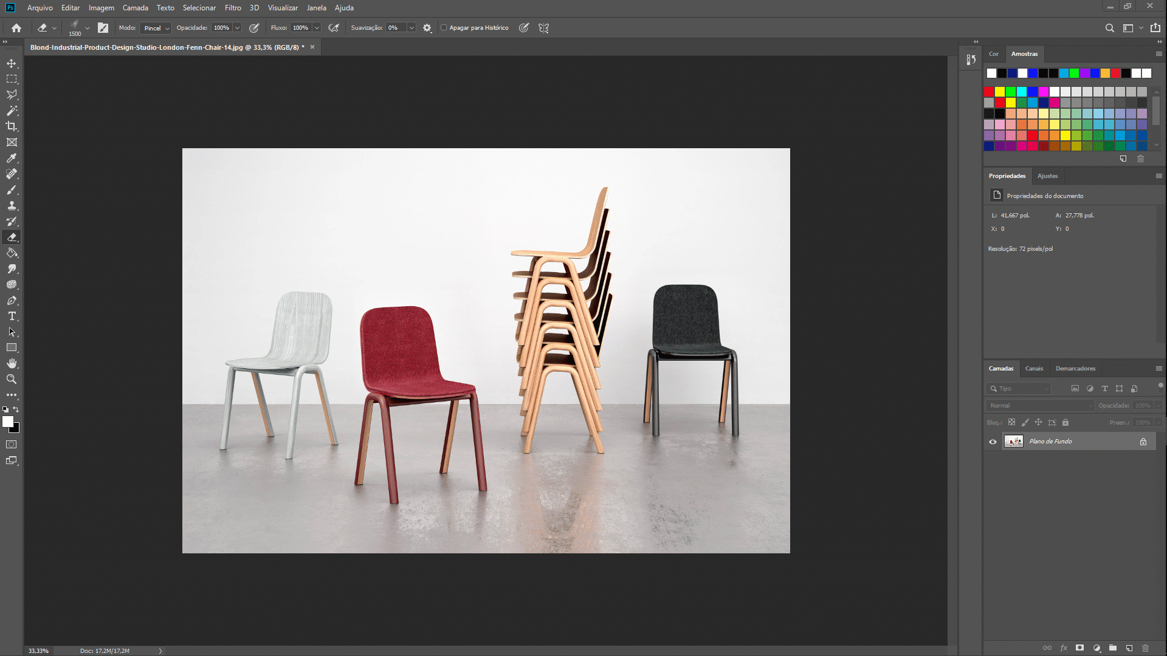Toggle visibility of Plano de Fundo layer
Screen dimensions: 1167x656
[x=993, y=442]
